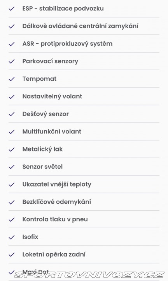The width and height of the screenshot is (168, 281).
Task: Click the checkmark beside ESP - stabilizace podvozku
Action: (x=12, y=9)
